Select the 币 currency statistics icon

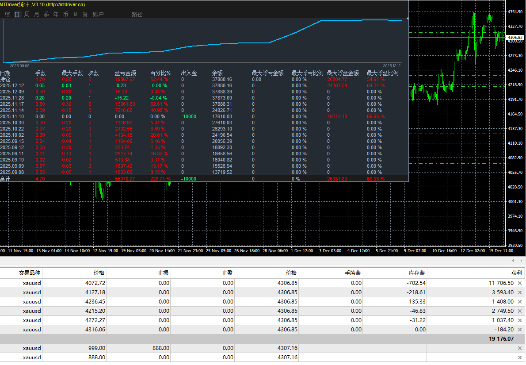pyautogui.click(x=65, y=14)
